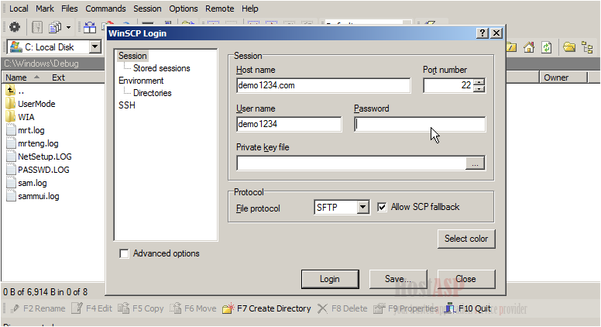Click the F9 Properties toolbar item
Viewport: 601px width, 327px height.
(x=406, y=308)
